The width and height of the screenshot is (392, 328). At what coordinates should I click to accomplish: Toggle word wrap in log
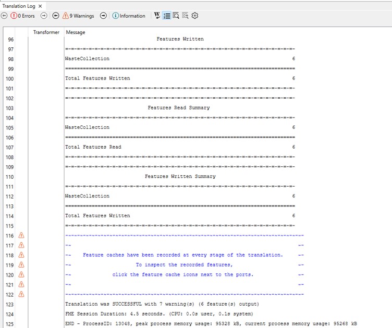[x=157, y=16]
